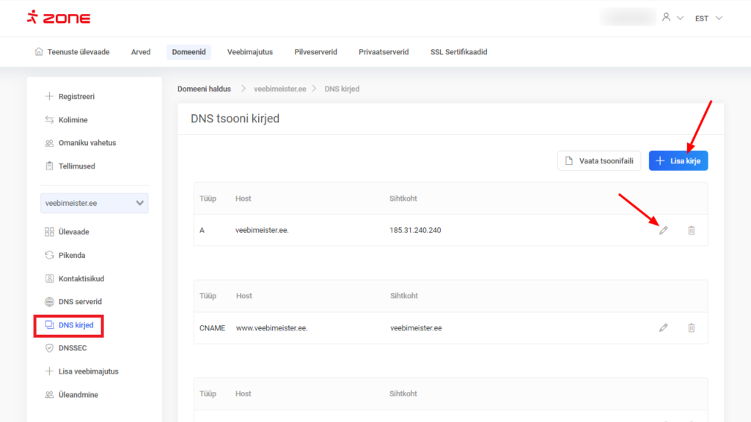
Task: Open the Teenuste ülevaade menu item
Action: click(78, 52)
